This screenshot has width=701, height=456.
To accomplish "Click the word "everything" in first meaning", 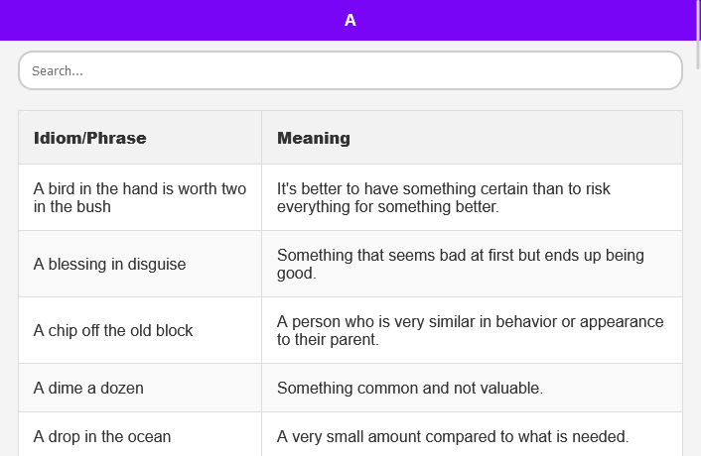I will 315,207.
